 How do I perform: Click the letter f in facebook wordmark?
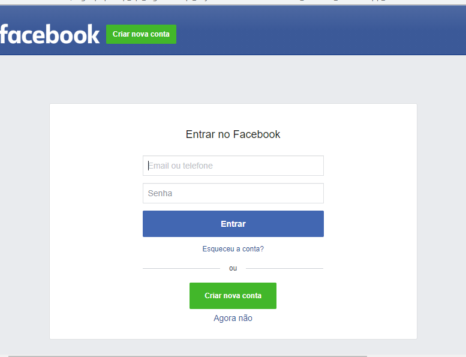4,34
